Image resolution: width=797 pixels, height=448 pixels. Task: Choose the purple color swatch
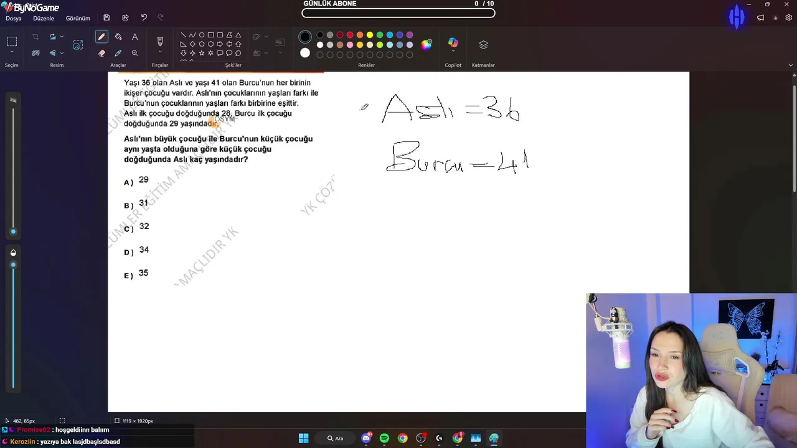point(410,35)
